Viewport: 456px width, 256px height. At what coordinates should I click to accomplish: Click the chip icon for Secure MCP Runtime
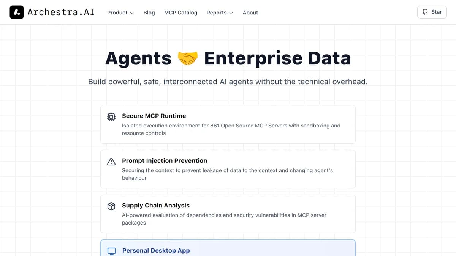(111, 117)
